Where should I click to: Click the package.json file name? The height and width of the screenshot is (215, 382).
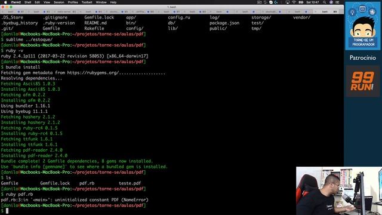(x=224, y=23)
